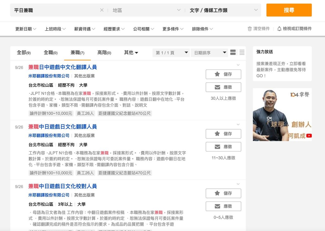Select the 全職 tab

point(50,53)
